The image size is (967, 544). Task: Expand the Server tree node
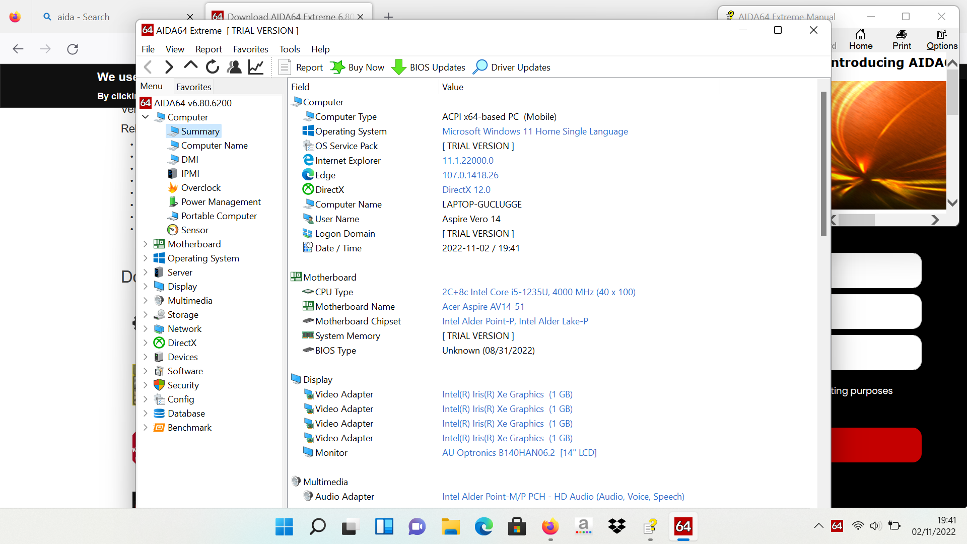coord(146,272)
